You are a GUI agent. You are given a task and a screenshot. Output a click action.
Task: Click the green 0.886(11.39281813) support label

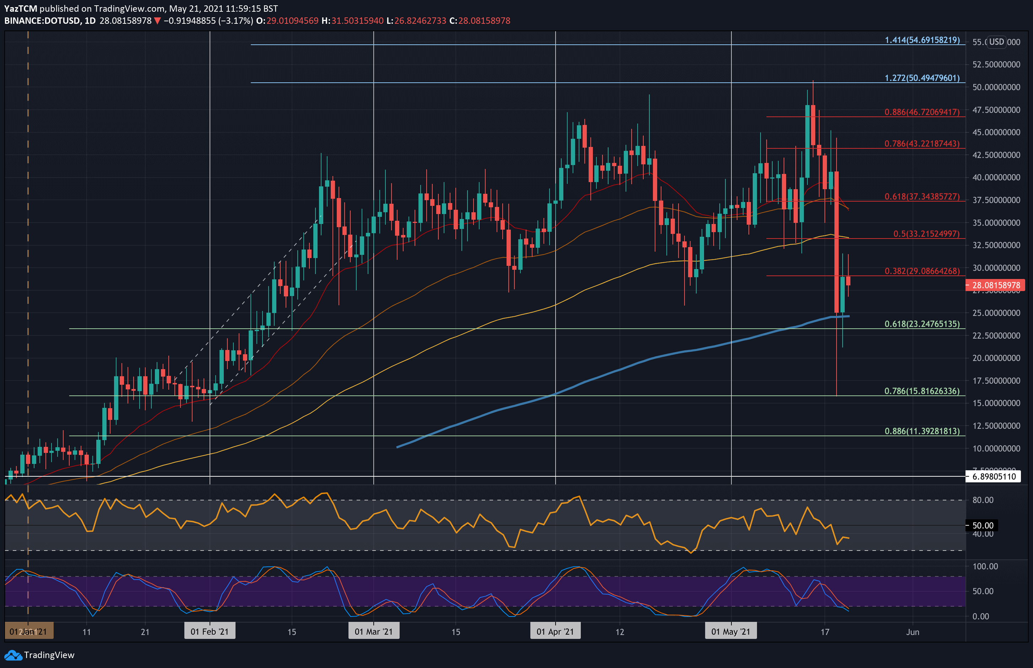922,431
